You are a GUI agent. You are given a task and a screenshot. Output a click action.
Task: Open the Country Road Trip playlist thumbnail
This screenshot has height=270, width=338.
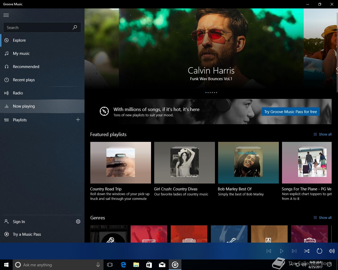121,163
